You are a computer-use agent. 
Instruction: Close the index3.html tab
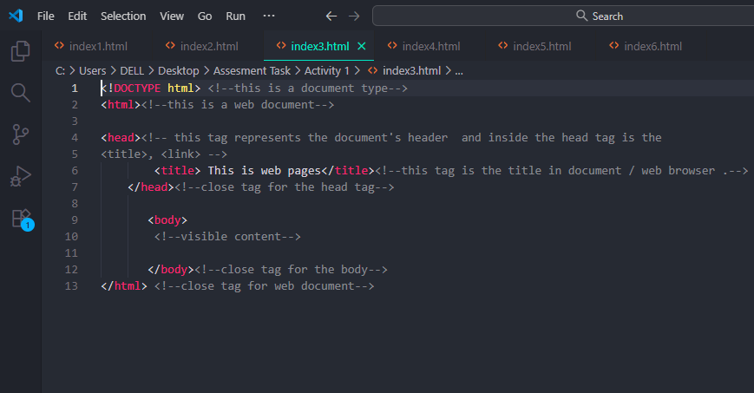pyautogui.click(x=362, y=46)
